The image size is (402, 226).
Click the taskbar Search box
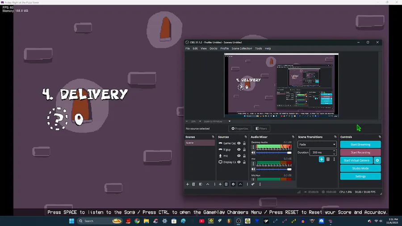[x=100, y=221]
